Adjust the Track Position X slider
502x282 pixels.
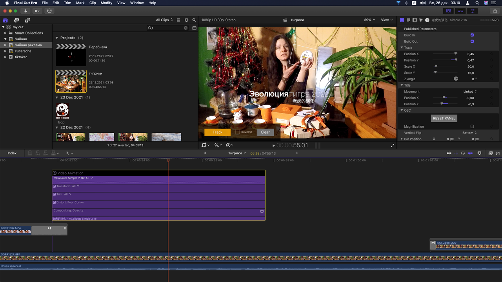pyautogui.click(x=455, y=54)
